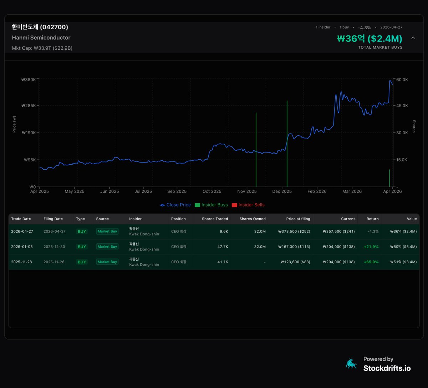Click the ₩36억 ($2.4M) total market buys

click(x=370, y=39)
